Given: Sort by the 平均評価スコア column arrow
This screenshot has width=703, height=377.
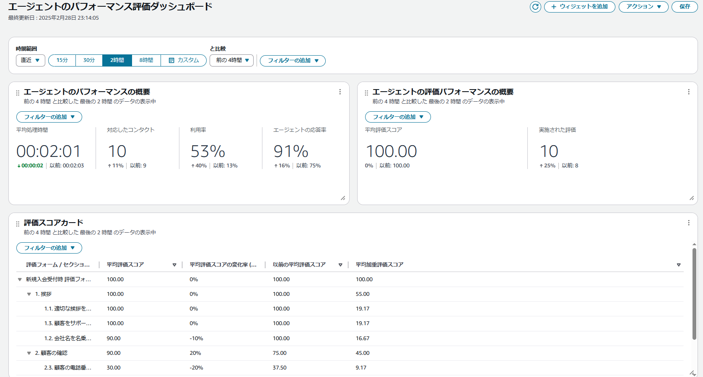Looking at the screenshot, I should [x=174, y=265].
